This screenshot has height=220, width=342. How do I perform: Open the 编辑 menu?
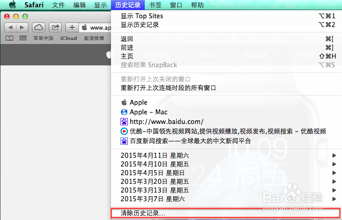(x=79, y=5)
